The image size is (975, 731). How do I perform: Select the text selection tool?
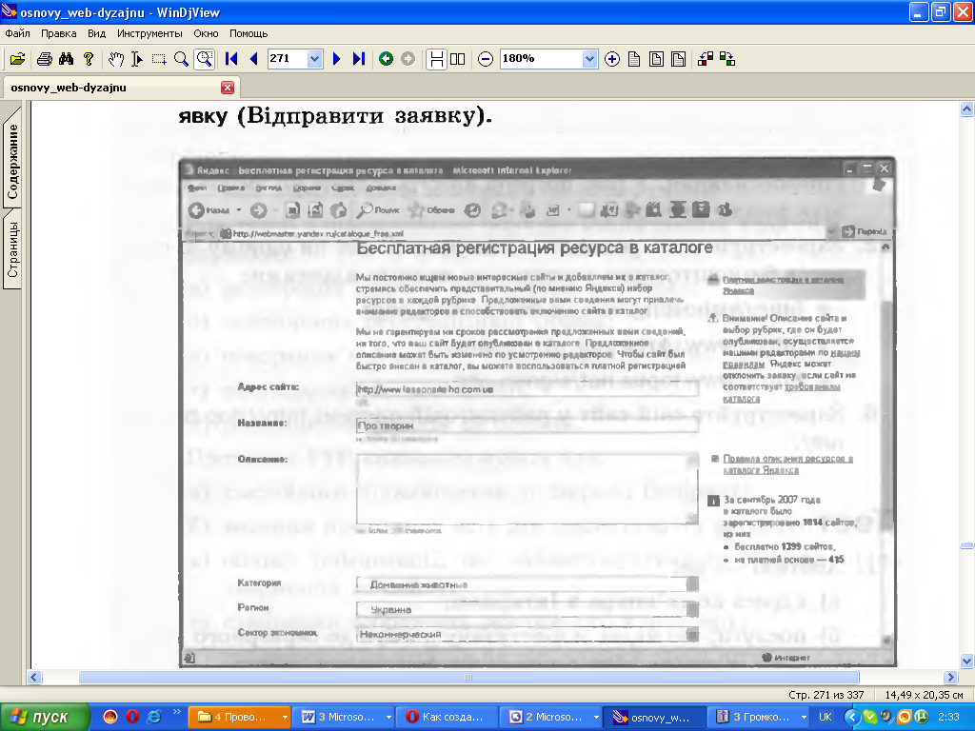click(x=137, y=59)
